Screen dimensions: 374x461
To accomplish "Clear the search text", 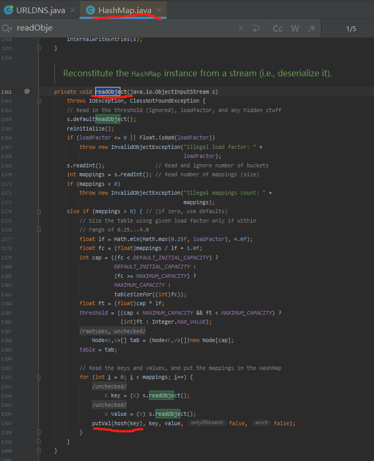I will click(x=241, y=28).
